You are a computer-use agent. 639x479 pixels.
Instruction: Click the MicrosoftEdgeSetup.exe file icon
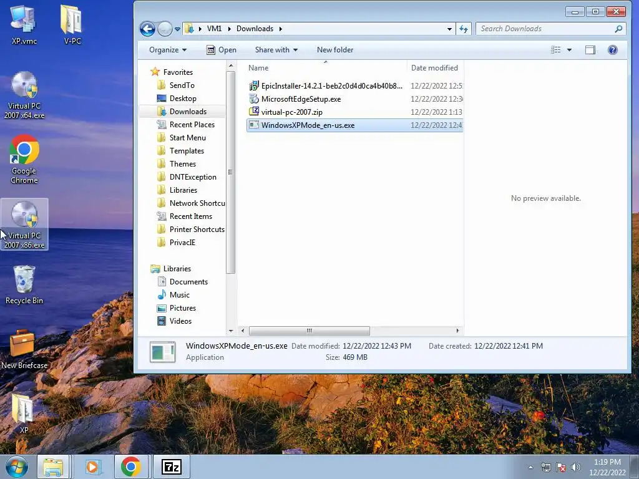click(x=254, y=99)
